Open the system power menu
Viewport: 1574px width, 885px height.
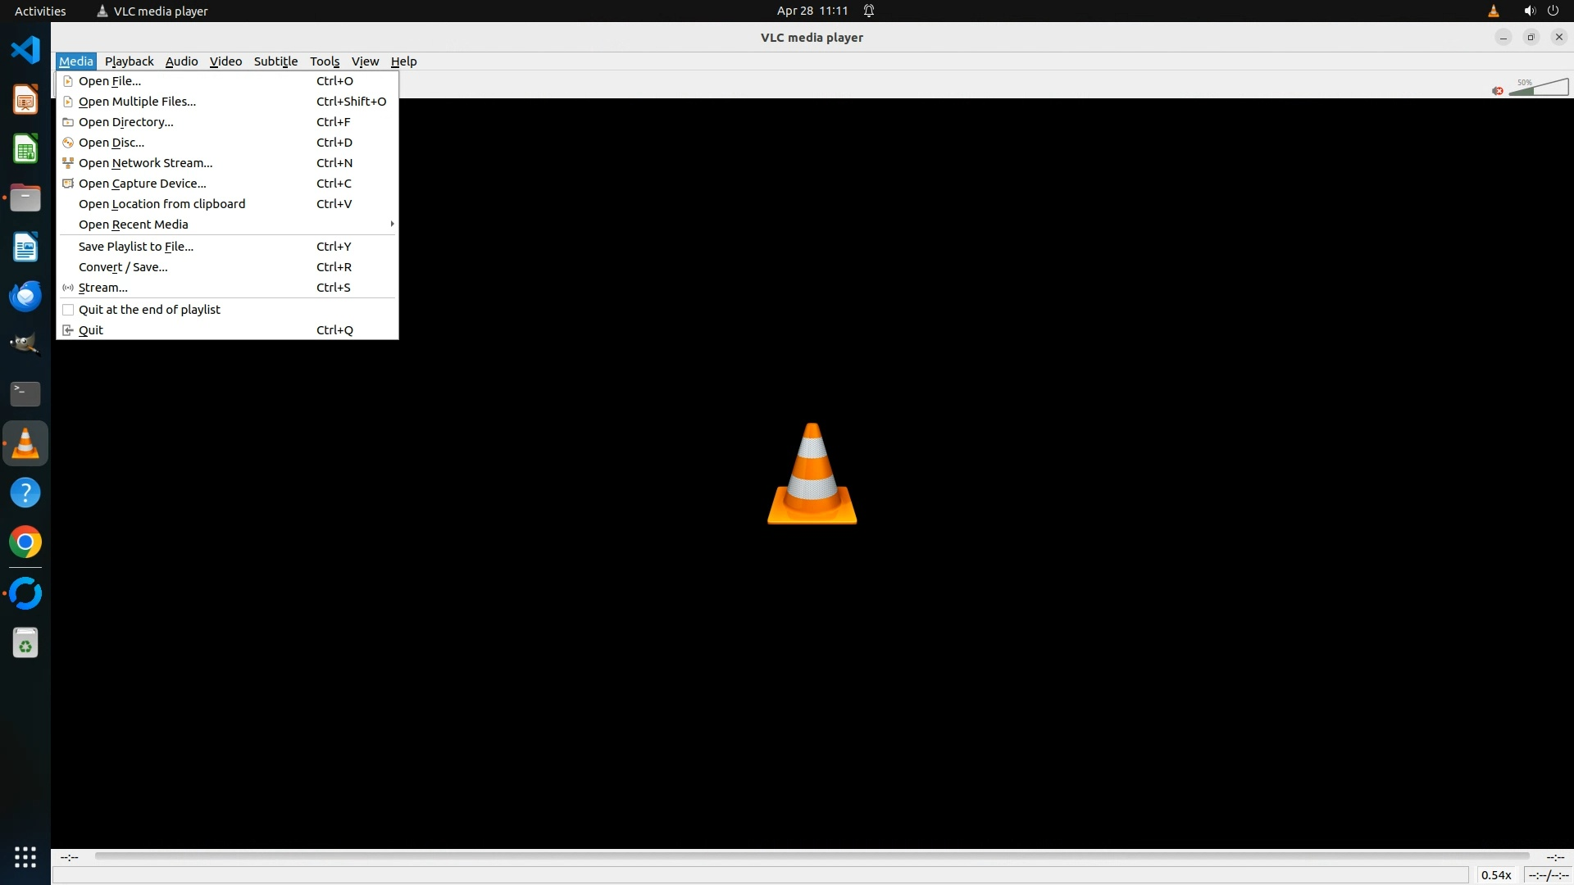pyautogui.click(x=1553, y=11)
